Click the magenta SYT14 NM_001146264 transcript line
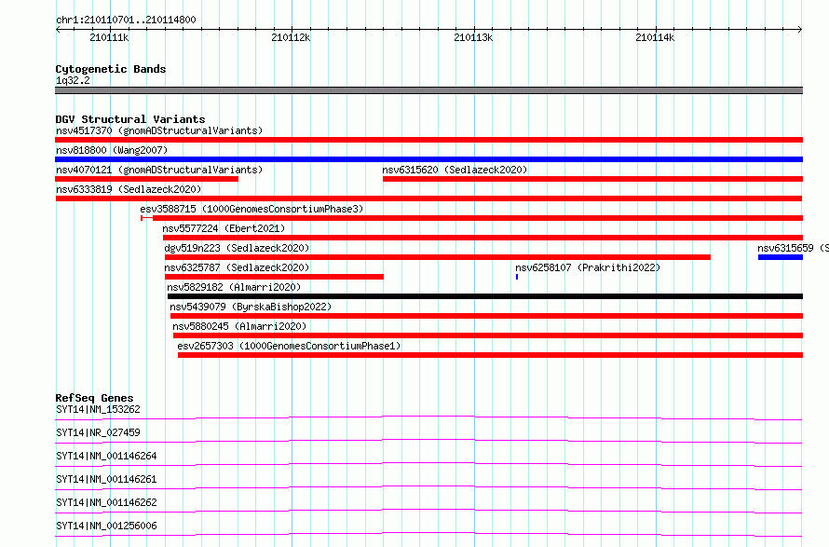Screen dimensions: 829x547 click(x=428, y=464)
